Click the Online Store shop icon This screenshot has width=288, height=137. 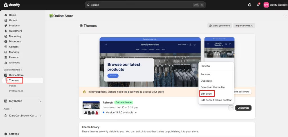(6, 75)
